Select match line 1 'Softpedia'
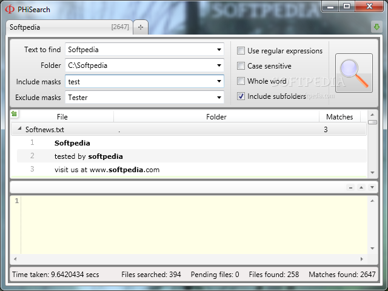Image resolution: width=388 pixels, height=291 pixels. 192,143
